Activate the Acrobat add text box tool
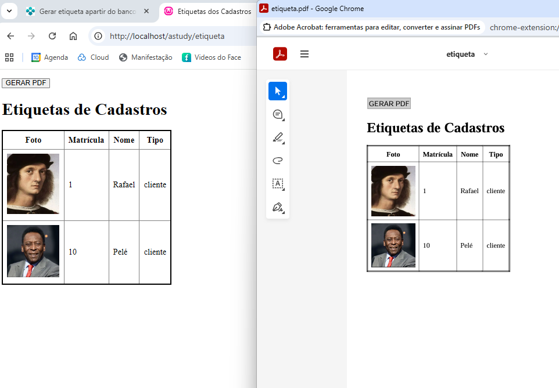The height and width of the screenshot is (388, 559). tap(278, 184)
